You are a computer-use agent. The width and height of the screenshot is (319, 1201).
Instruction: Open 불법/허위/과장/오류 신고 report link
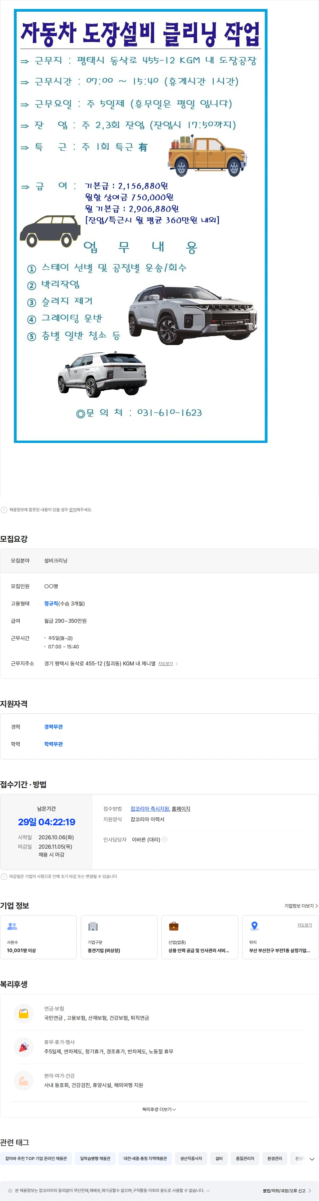pos(287,1190)
